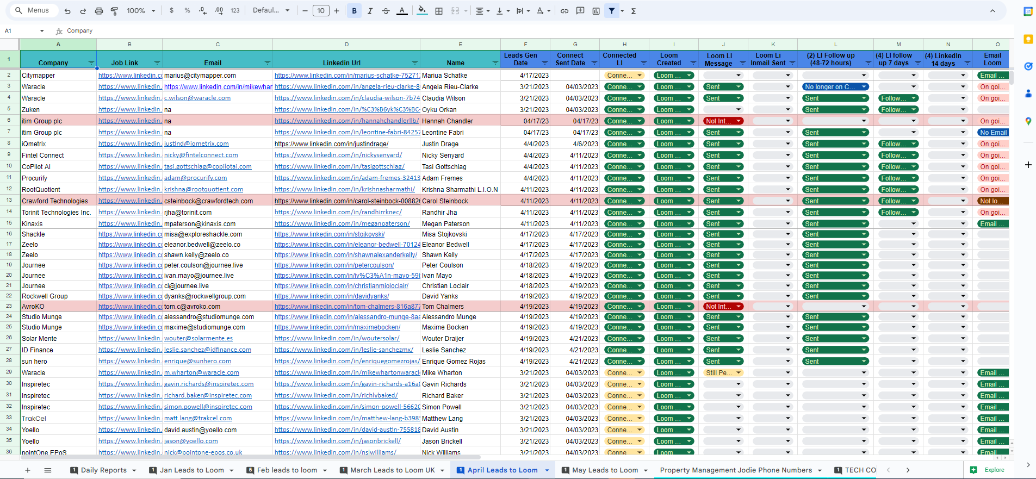Click the Increase decimal places icon
Image resolution: width=1036 pixels, height=479 pixels.
pyautogui.click(x=219, y=11)
